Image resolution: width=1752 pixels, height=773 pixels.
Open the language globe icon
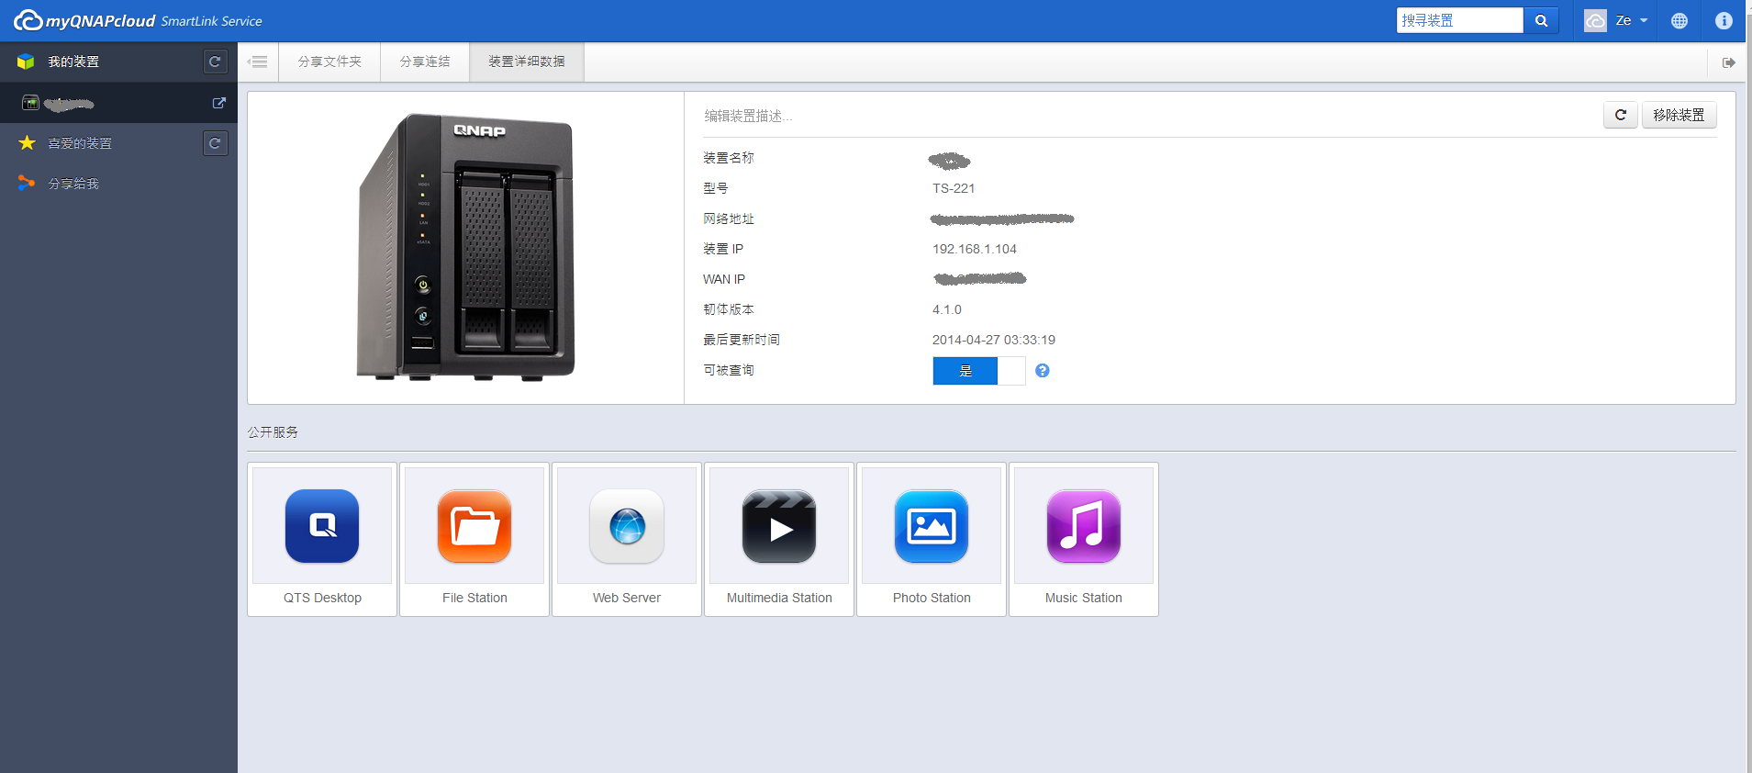[1679, 20]
